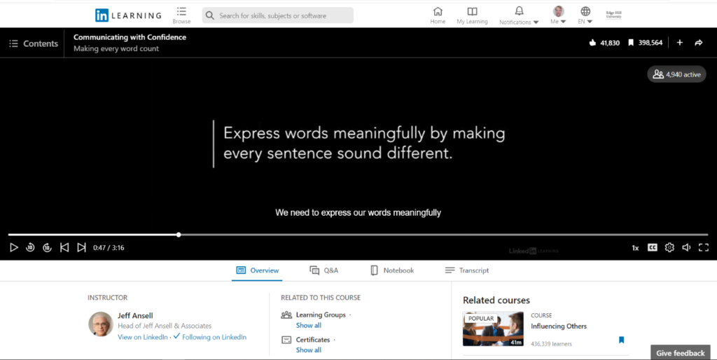Toggle Following on LinkedIn

210,337
